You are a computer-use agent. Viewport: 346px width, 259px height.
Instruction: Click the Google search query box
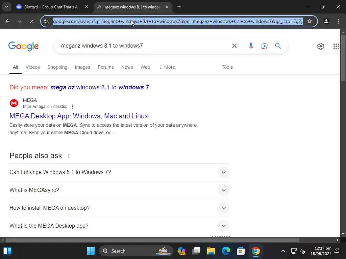coord(143,46)
